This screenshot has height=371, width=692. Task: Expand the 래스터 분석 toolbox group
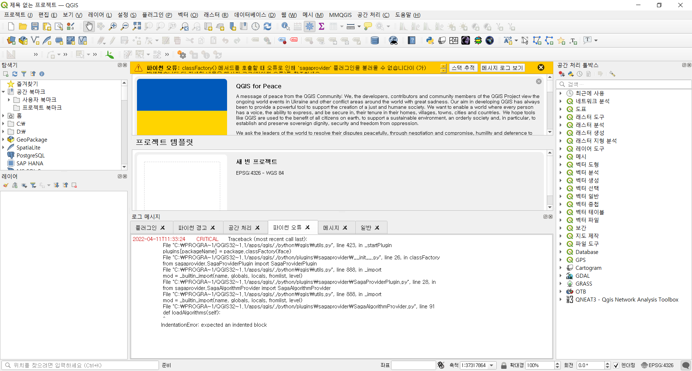[x=561, y=125]
